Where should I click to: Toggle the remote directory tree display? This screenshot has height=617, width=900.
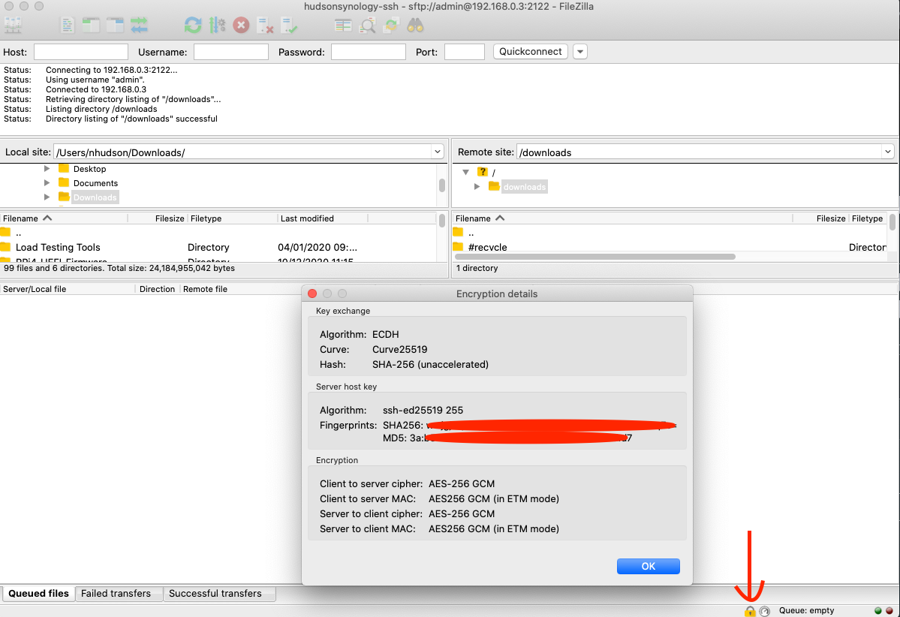[x=115, y=26]
